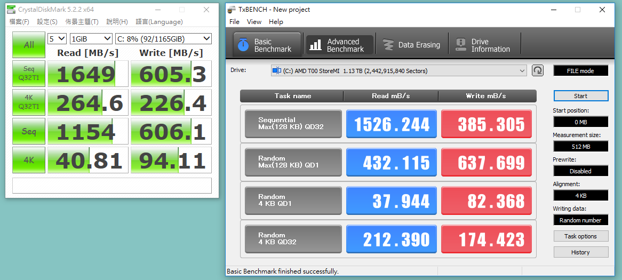Run the Seq Q32T1 test in CrystalDiskMark

point(29,74)
